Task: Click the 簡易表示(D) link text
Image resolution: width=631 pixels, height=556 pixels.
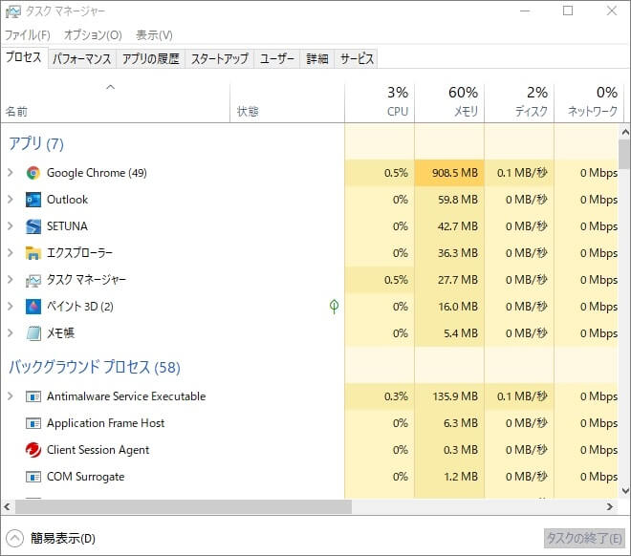Action: (63, 538)
